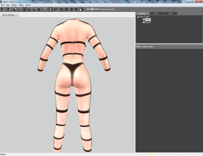
Task: Select the Move brush tool
Action: tap(34, 9)
